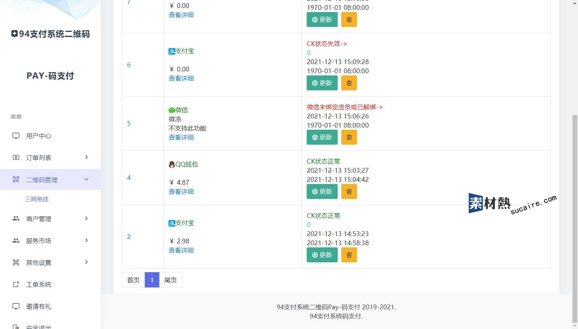Screen dimensions: 578x329
Task: Click the 94支付系统二维码 logo icon
Action: 14,34
